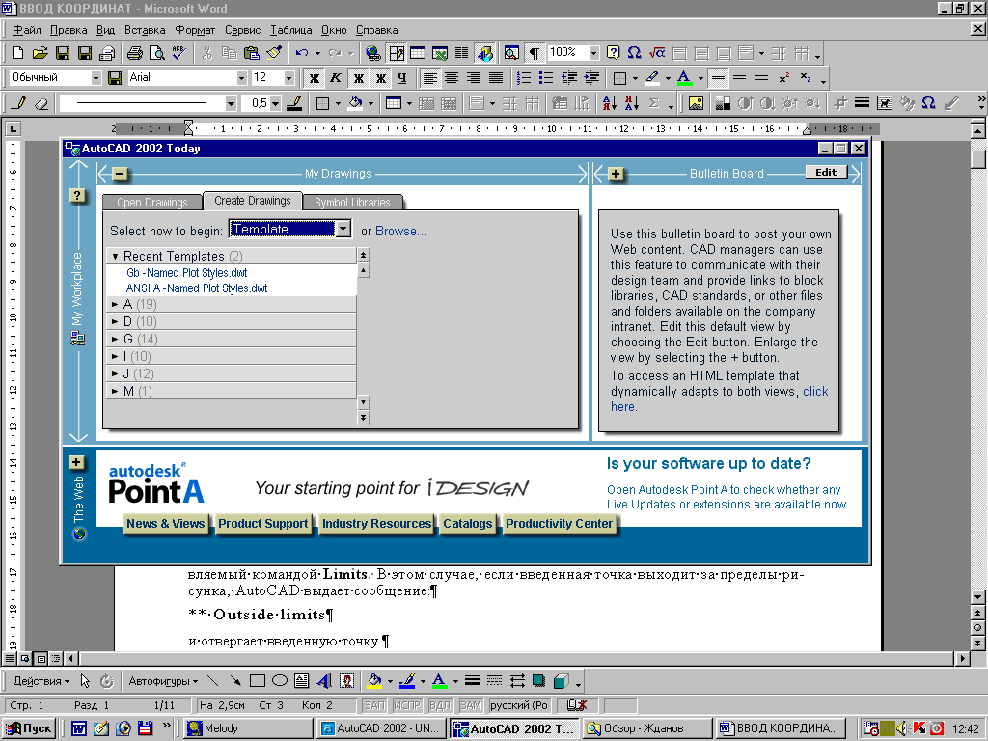The height and width of the screenshot is (741, 988).
Task: Insert equation with square root icon
Action: pyautogui.click(x=657, y=54)
